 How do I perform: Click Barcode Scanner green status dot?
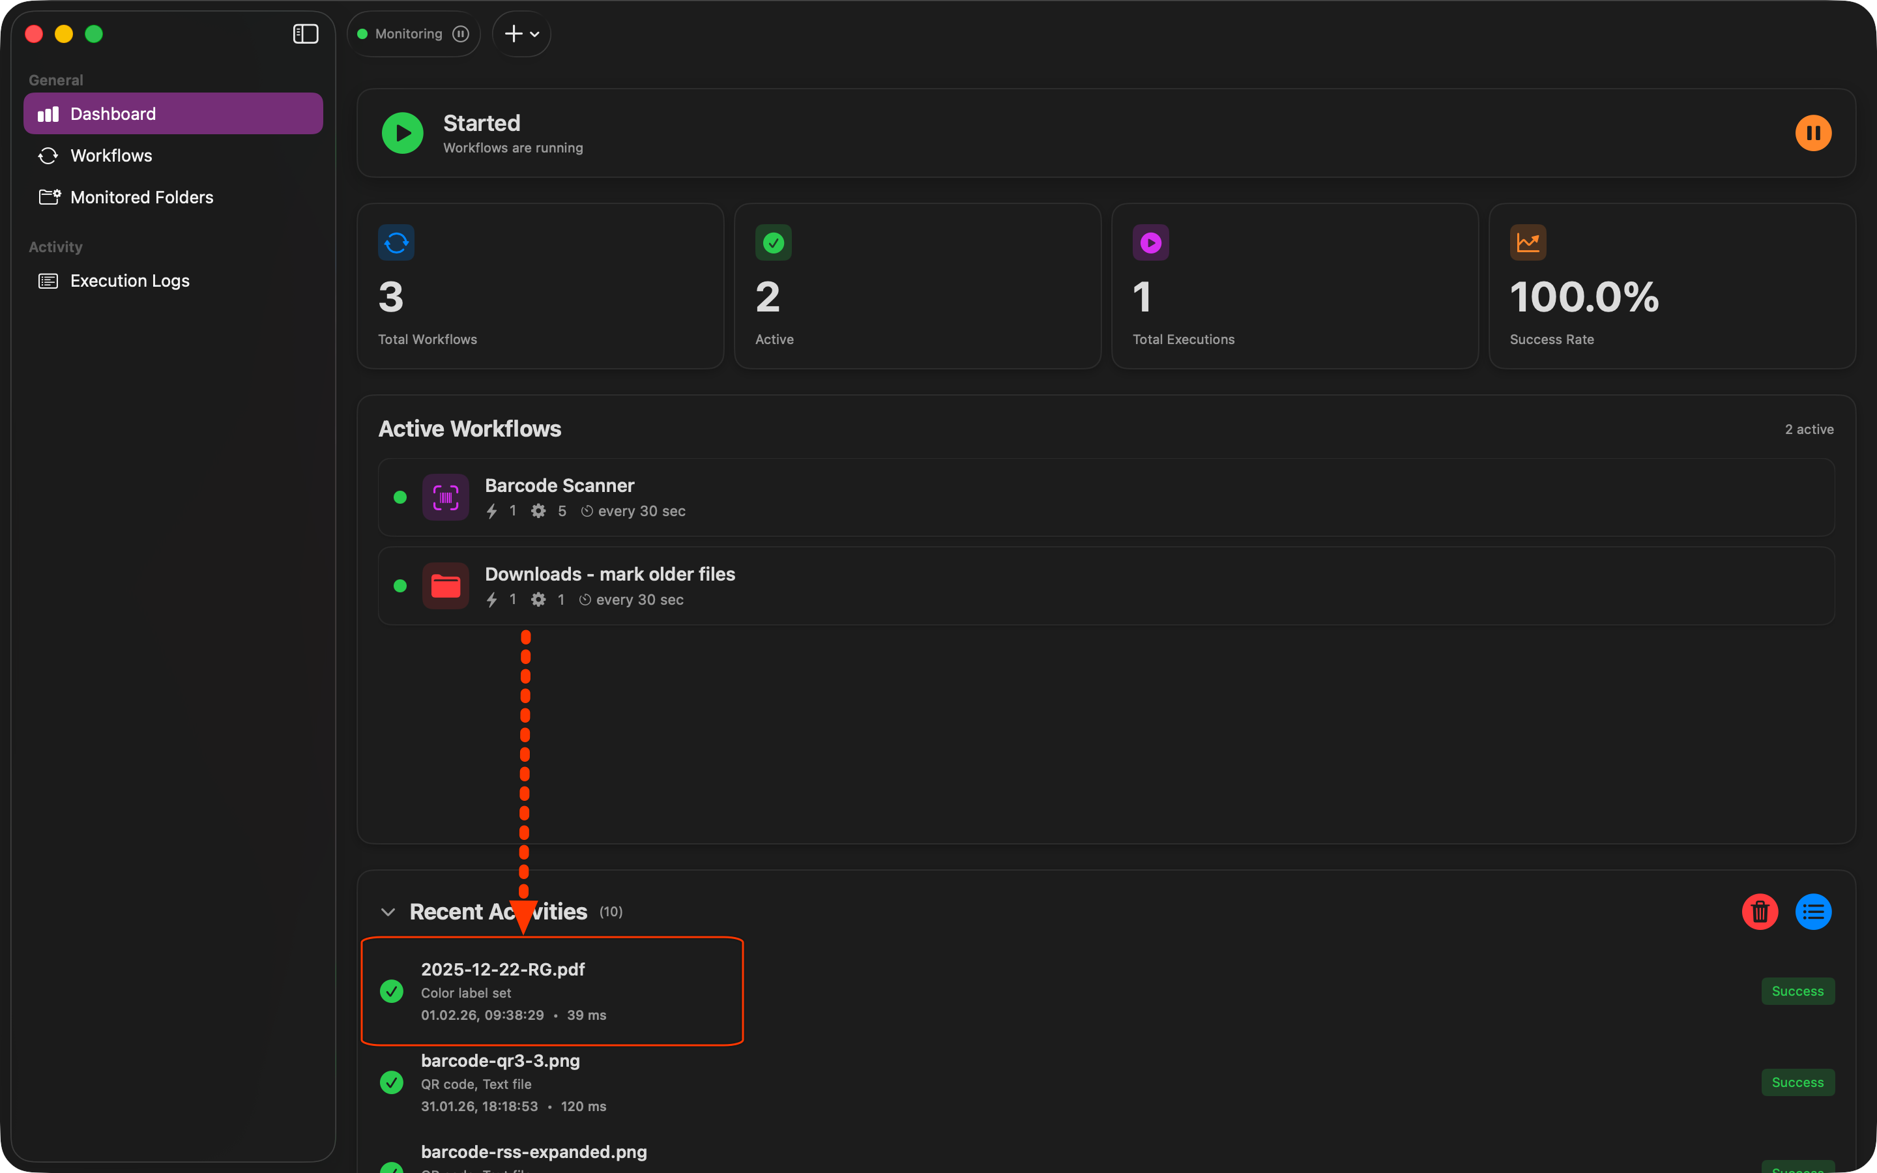400,497
